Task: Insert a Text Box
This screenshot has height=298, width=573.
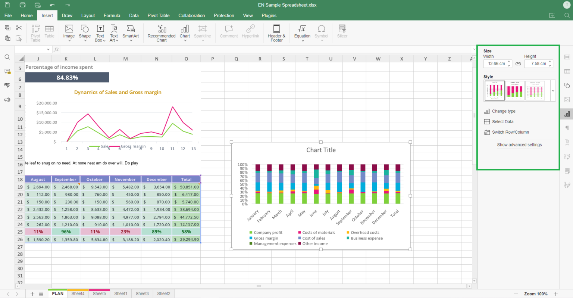Action: tap(100, 33)
